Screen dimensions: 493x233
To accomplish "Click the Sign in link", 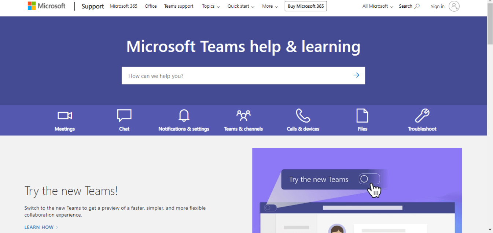I will pos(438,7).
